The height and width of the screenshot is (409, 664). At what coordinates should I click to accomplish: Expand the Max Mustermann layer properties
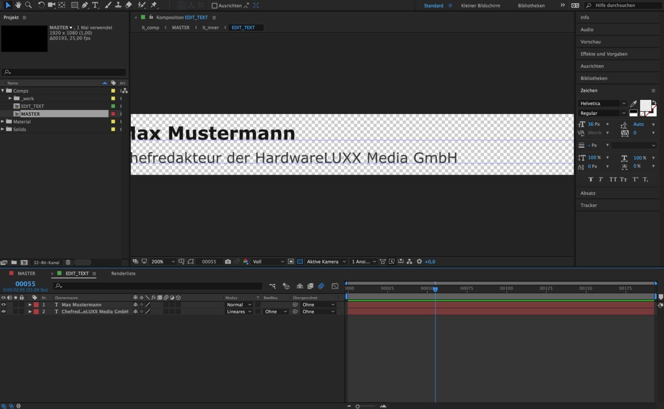click(30, 305)
